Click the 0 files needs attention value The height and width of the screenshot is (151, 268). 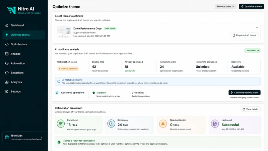coord(174,125)
